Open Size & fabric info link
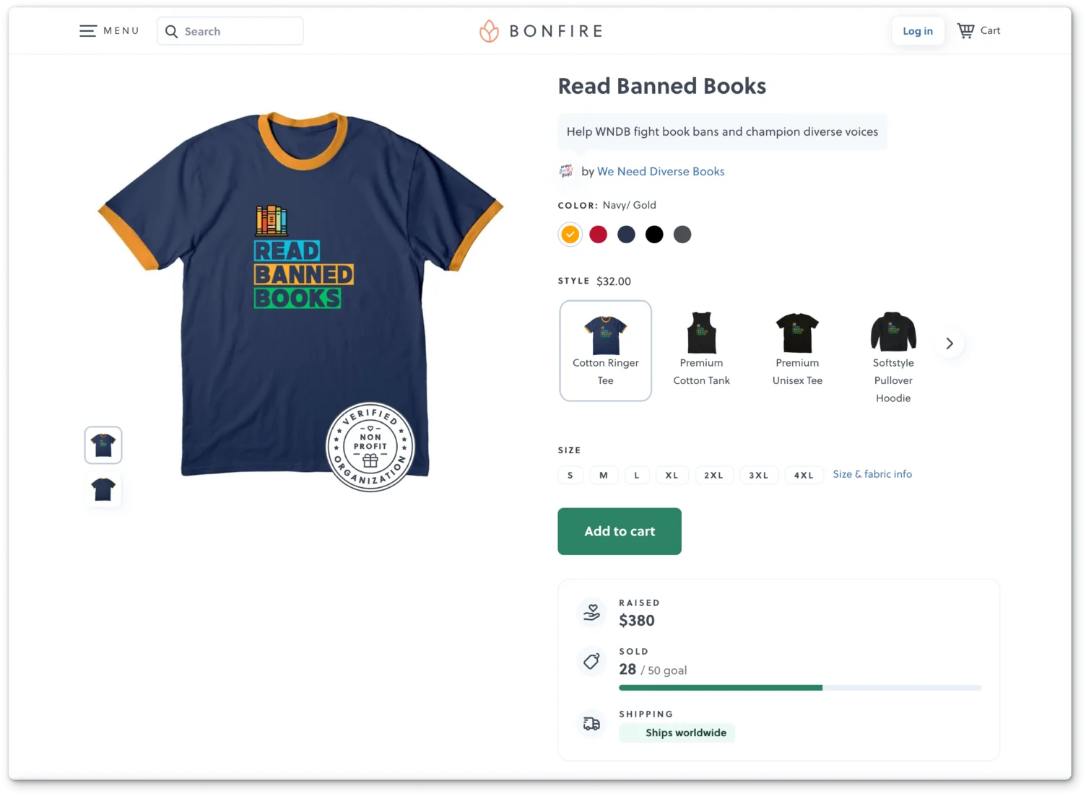1086x796 pixels. point(872,474)
